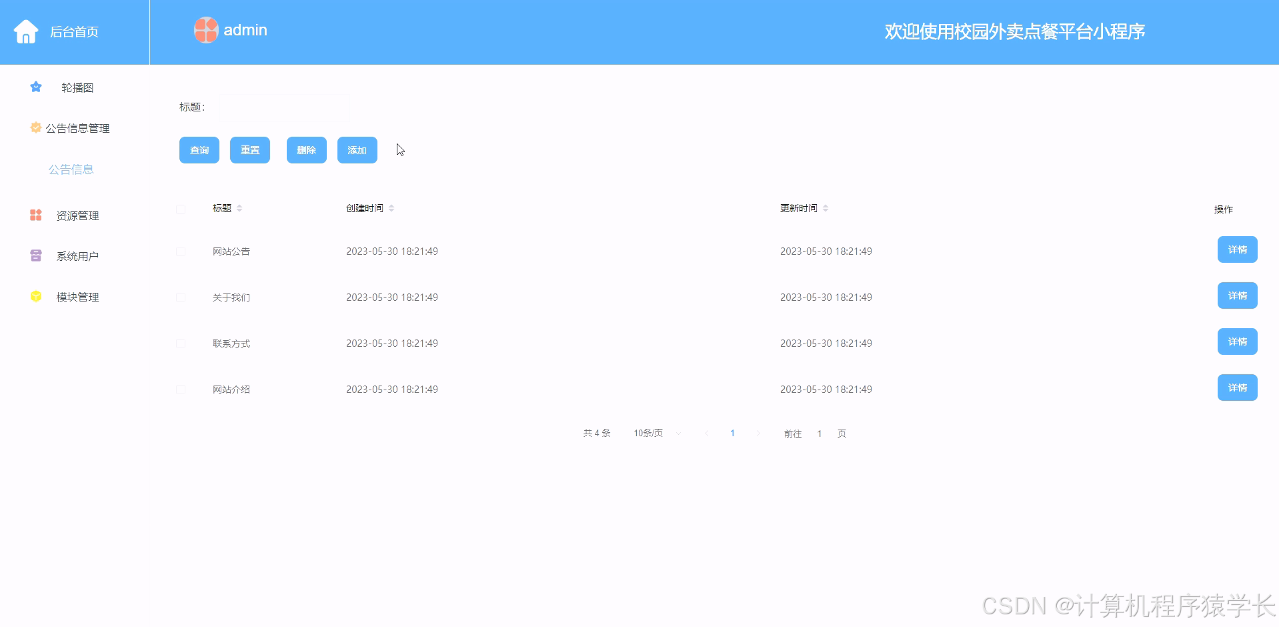This screenshot has width=1279, height=627.
Task: Click the 查询 button
Action: (199, 150)
